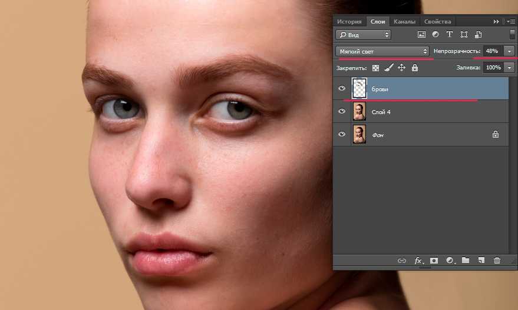Click the link layers icon

402,261
